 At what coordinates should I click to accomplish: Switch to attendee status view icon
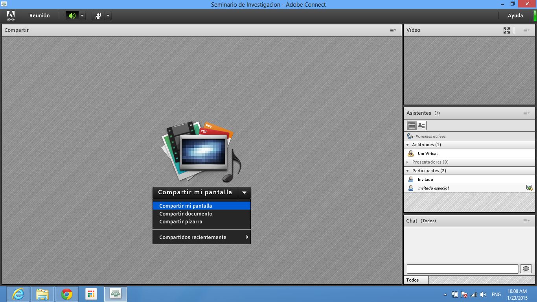421,125
